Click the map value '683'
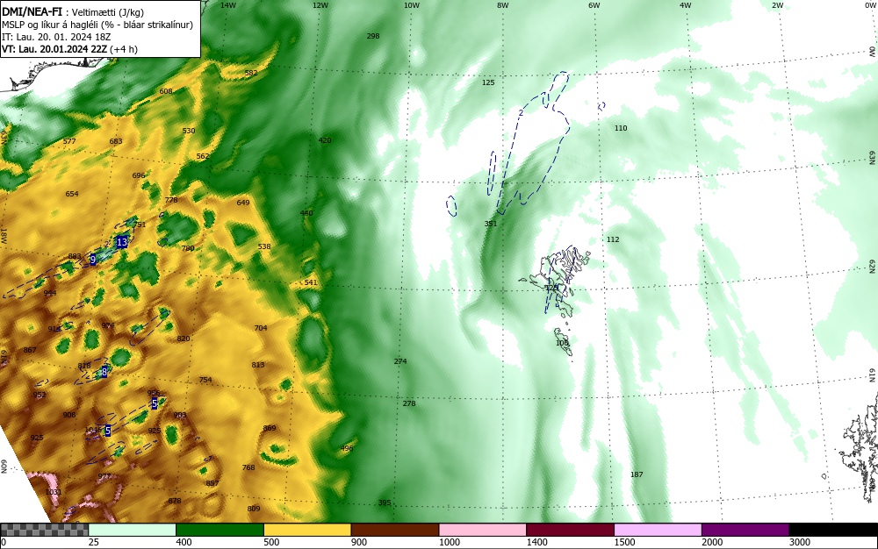The image size is (878, 549). [x=115, y=141]
